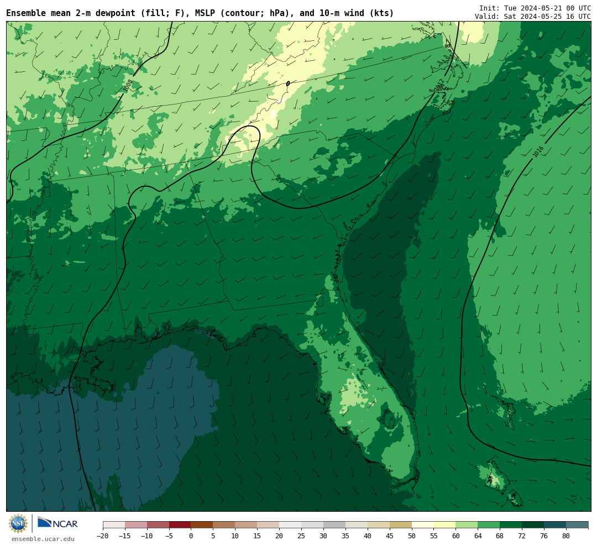Screen dimensions: 597x546
Task: Click the colorbar label '25'
Action: (301, 535)
